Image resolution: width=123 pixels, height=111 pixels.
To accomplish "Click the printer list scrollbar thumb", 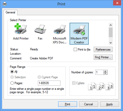I will point(111,32).
